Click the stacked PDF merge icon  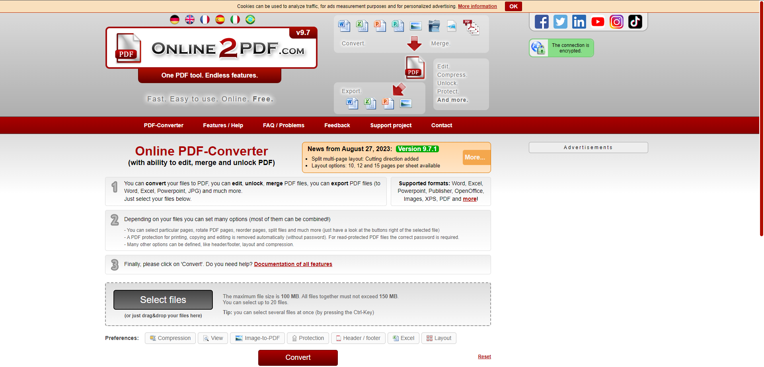tap(471, 27)
